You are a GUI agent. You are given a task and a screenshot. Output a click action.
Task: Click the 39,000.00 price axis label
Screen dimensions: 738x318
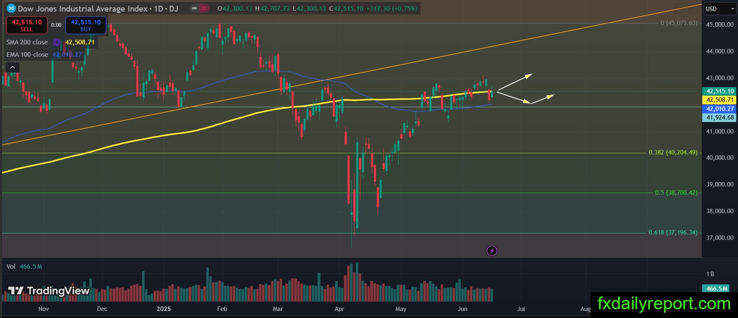pyautogui.click(x=720, y=184)
